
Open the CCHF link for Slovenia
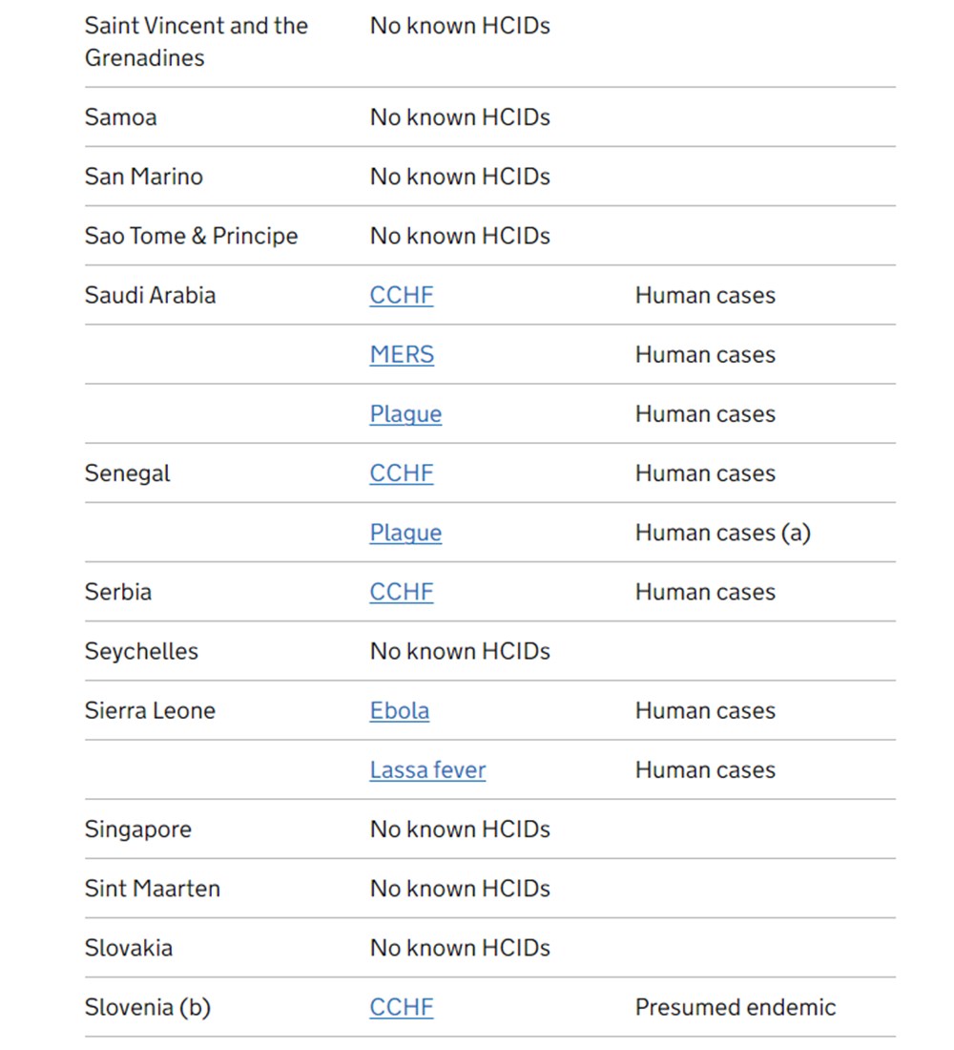click(401, 1007)
